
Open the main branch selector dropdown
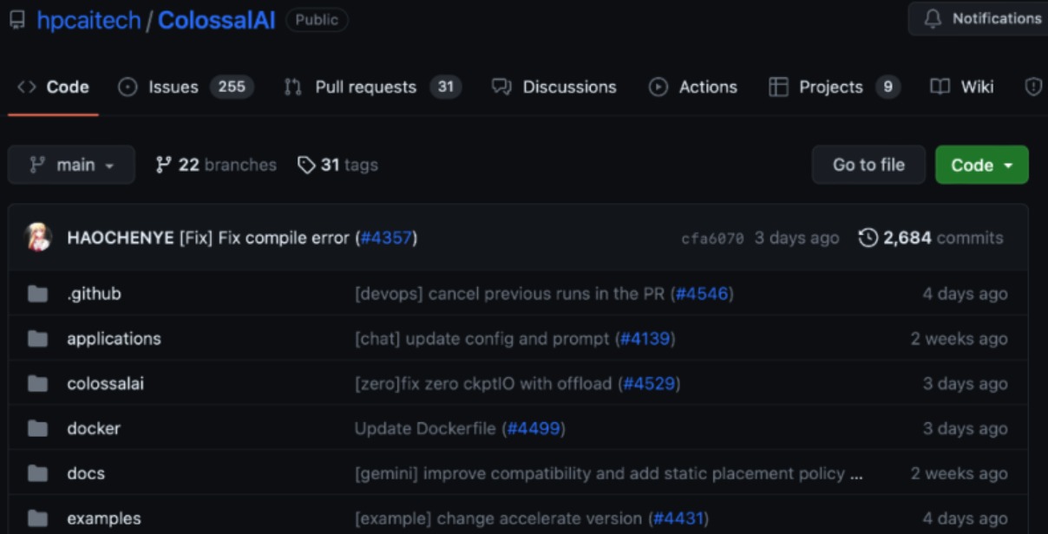pyautogui.click(x=71, y=165)
